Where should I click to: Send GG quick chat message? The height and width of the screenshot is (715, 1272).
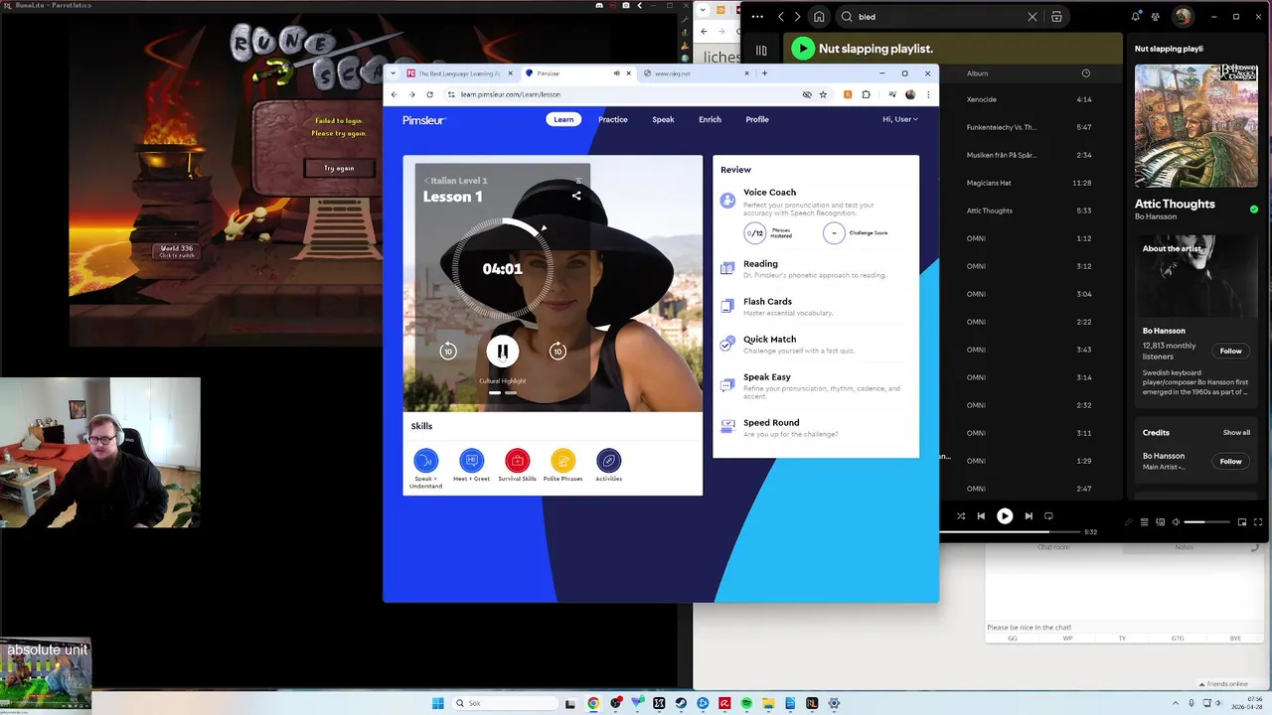tap(1013, 639)
